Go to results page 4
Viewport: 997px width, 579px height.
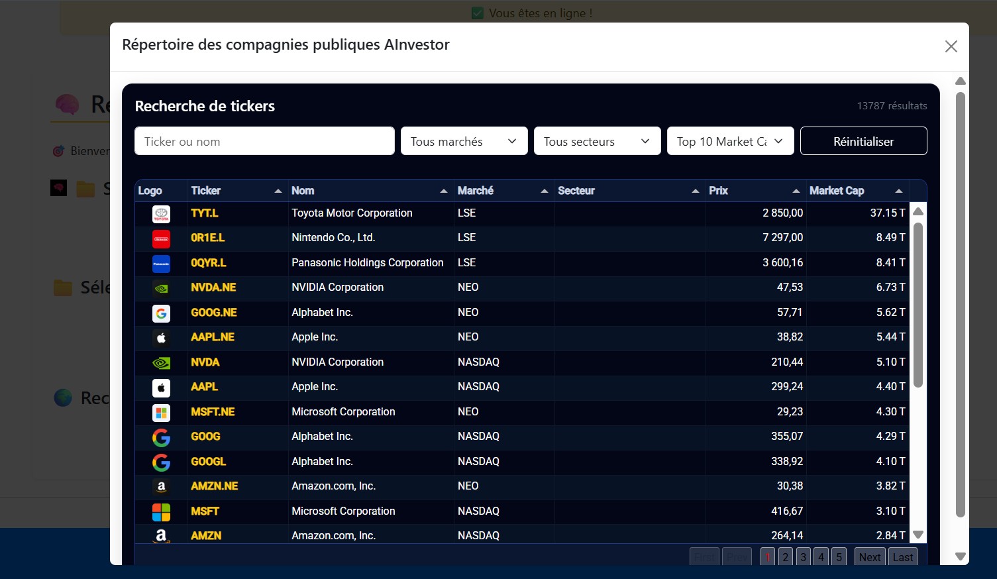pyautogui.click(x=821, y=557)
